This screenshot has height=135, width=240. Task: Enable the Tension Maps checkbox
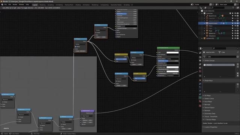(x=205, y=120)
